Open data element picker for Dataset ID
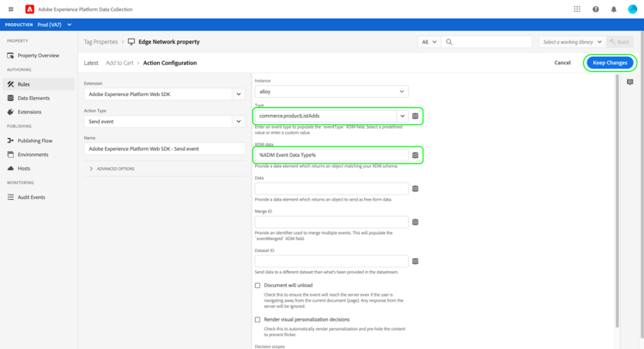The width and height of the screenshot is (644, 349). (416, 262)
